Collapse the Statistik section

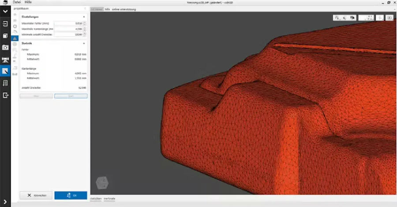point(84,44)
